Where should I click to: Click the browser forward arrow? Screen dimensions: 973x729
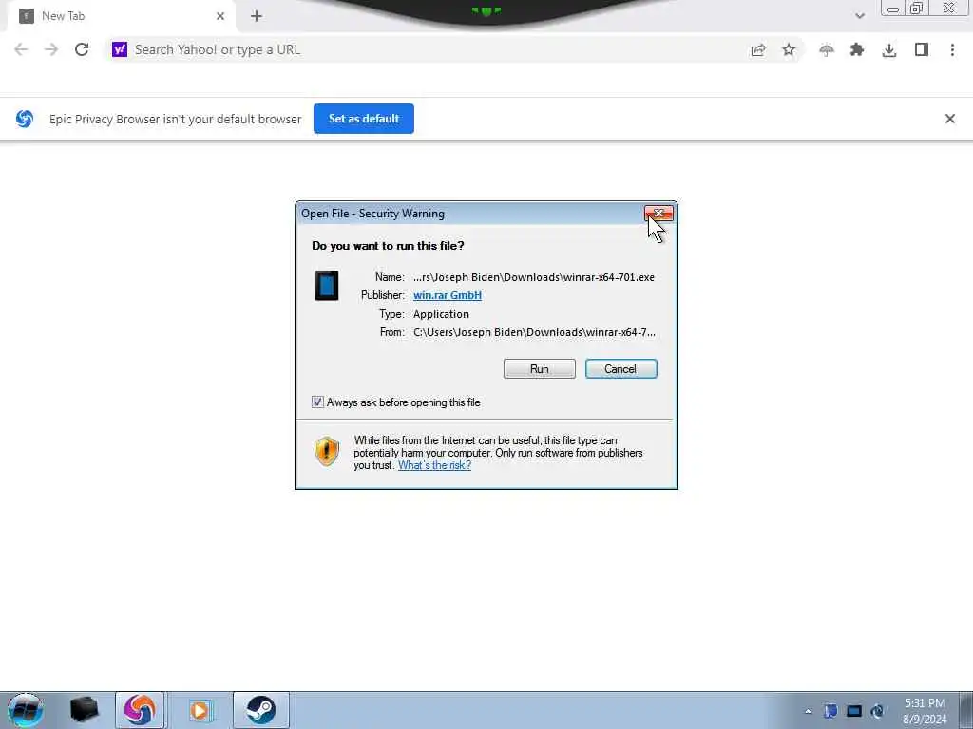51,49
